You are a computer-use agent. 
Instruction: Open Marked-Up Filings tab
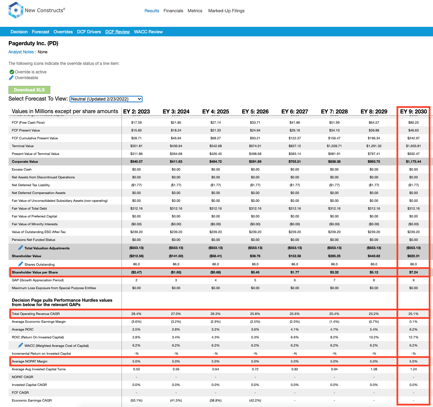(x=226, y=11)
